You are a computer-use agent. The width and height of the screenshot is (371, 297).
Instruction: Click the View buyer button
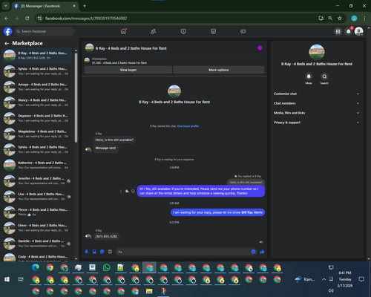click(x=128, y=70)
